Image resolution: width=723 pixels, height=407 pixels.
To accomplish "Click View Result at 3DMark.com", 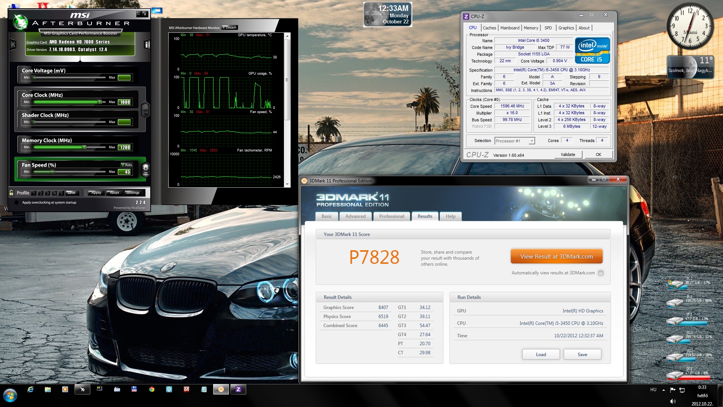I will click(x=557, y=257).
